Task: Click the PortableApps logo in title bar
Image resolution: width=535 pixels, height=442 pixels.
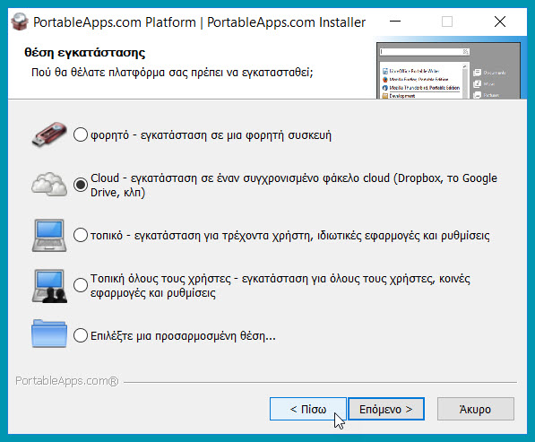Action: click(x=20, y=22)
